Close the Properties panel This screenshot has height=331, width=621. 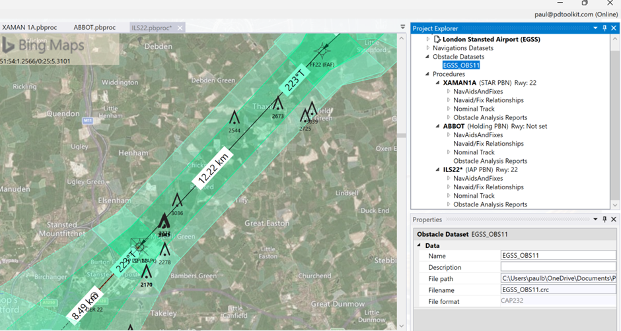tap(614, 220)
